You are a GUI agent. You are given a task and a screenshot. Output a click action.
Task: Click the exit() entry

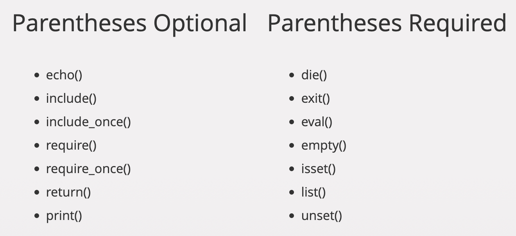[315, 98]
